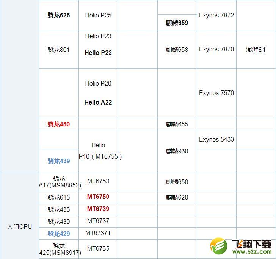Viewport: 276px width, 259px height.
Task: Click the 麒麟650 cell
Action: point(177,182)
